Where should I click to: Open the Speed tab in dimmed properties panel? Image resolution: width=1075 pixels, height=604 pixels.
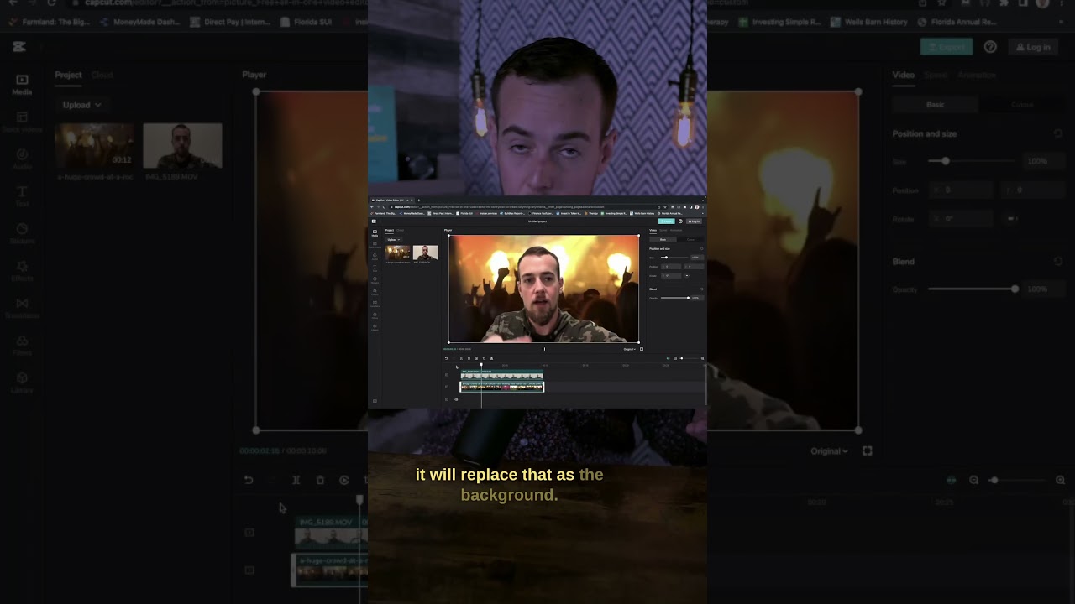[936, 75]
